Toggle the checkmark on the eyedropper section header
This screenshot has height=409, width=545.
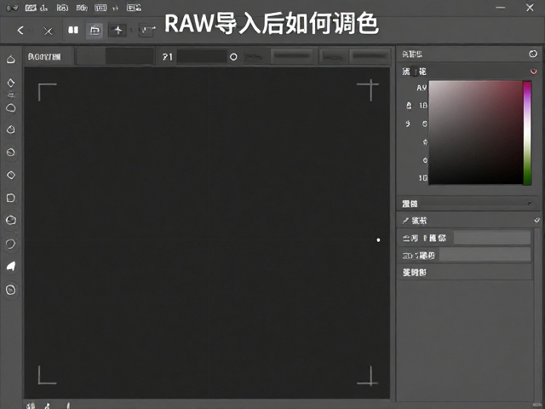[x=537, y=220]
